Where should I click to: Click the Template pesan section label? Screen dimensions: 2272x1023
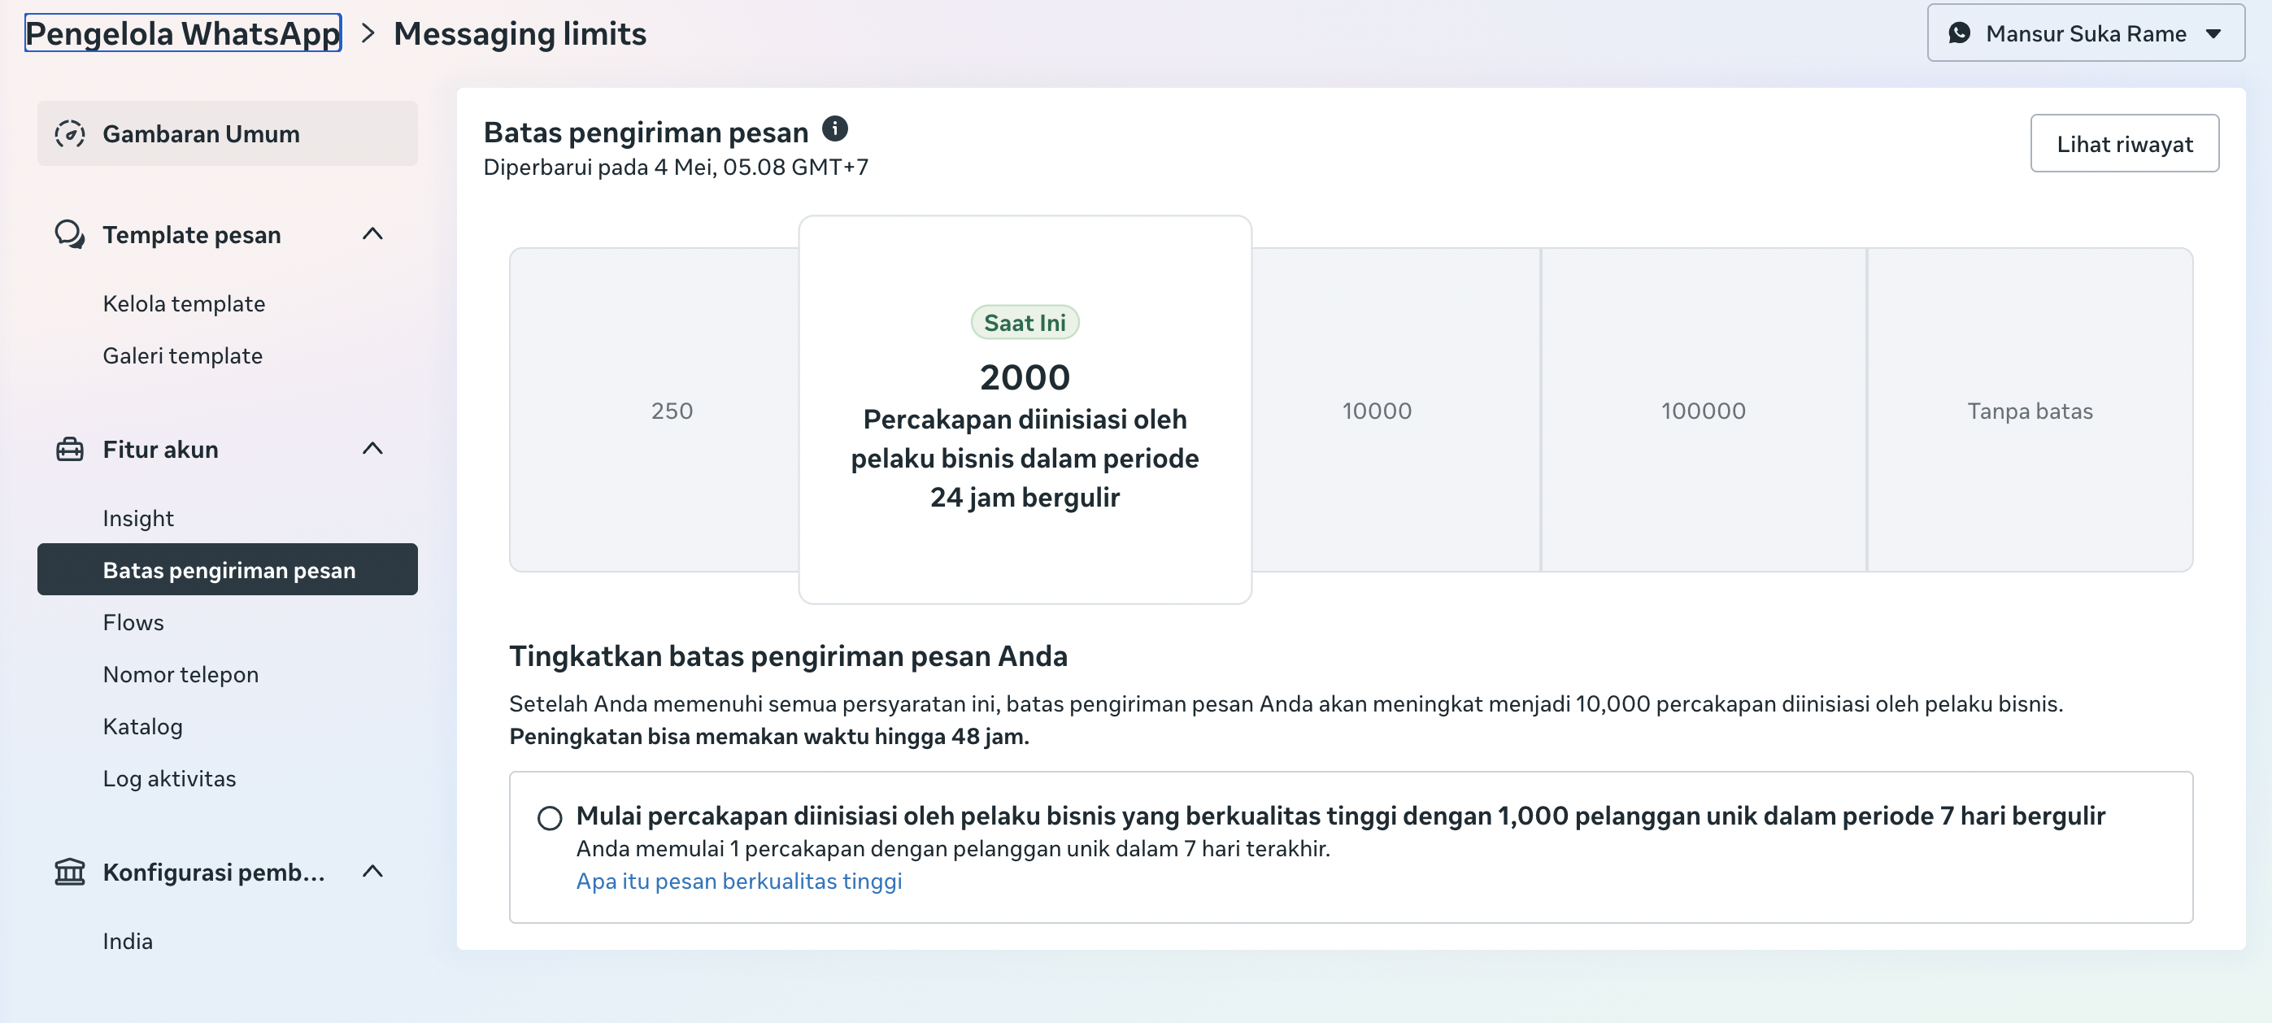click(191, 234)
